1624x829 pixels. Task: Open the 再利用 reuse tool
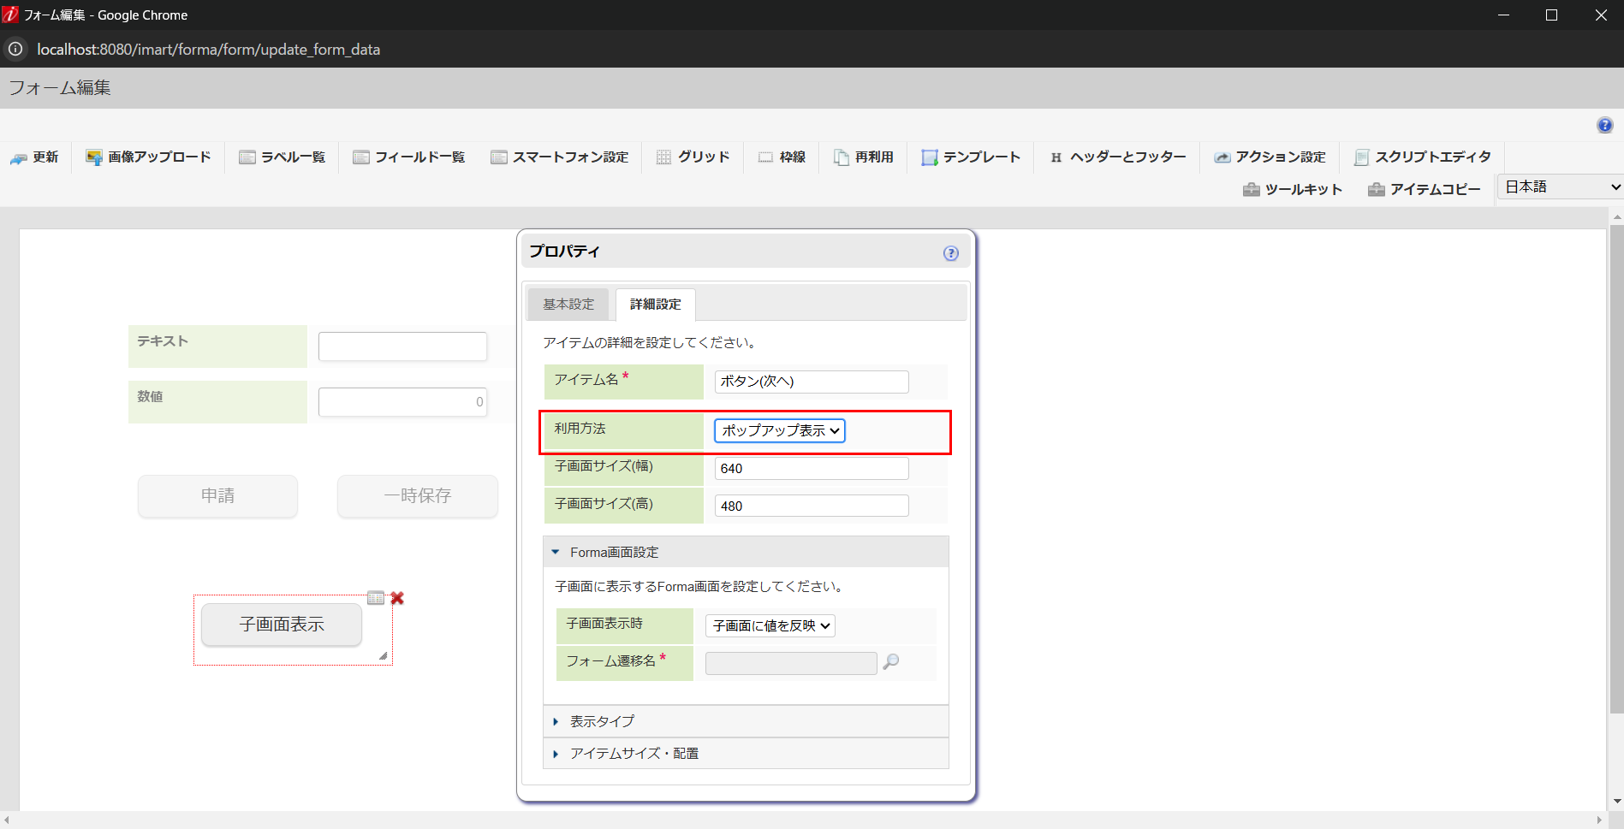pyautogui.click(x=862, y=157)
